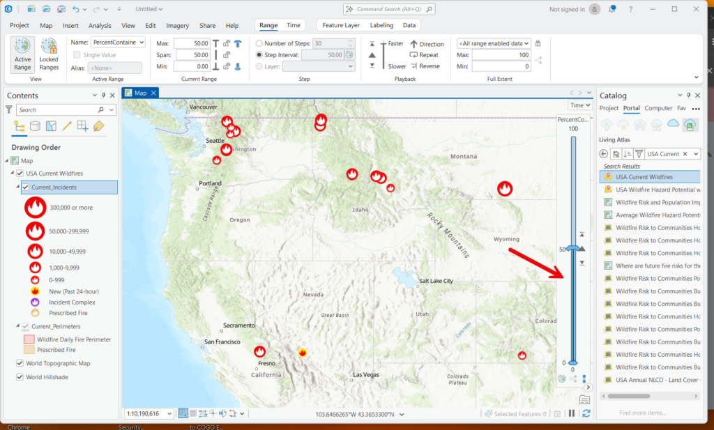
Task: Uncheck the World Hillshade layer
Action: click(20, 377)
